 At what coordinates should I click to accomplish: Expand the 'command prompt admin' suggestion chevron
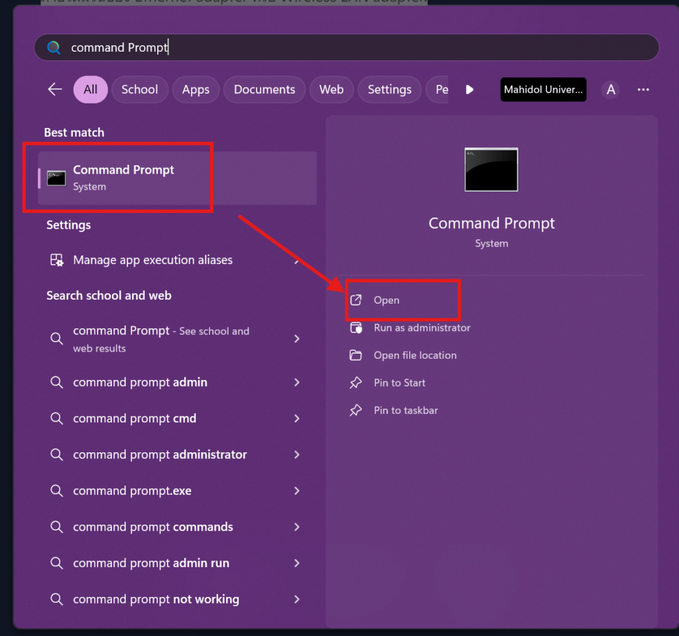coord(296,382)
